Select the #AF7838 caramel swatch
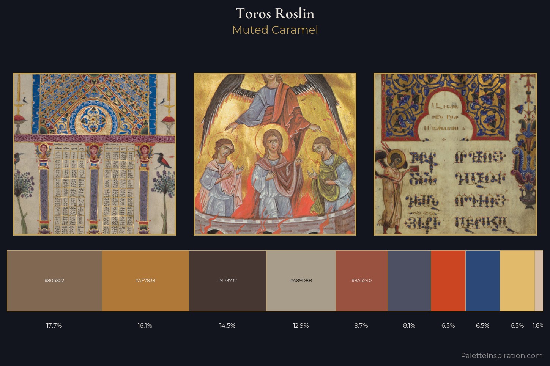The width and height of the screenshot is (550, 366). click(145, 281)
